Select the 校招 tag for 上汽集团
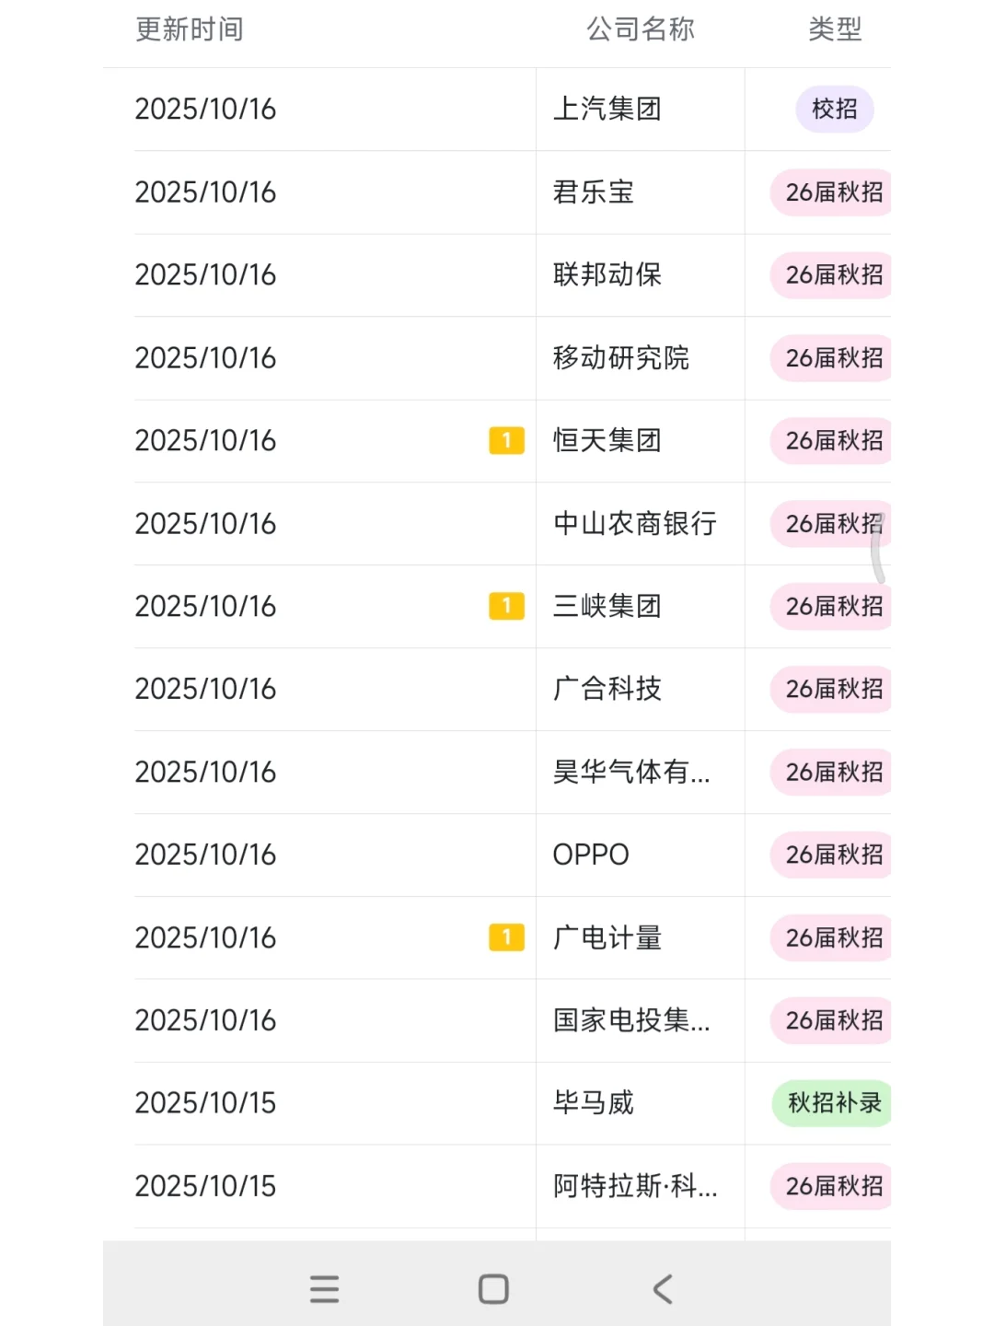Image resolution: width=994 pixels, height=1326 pixels. coord(835,110)
